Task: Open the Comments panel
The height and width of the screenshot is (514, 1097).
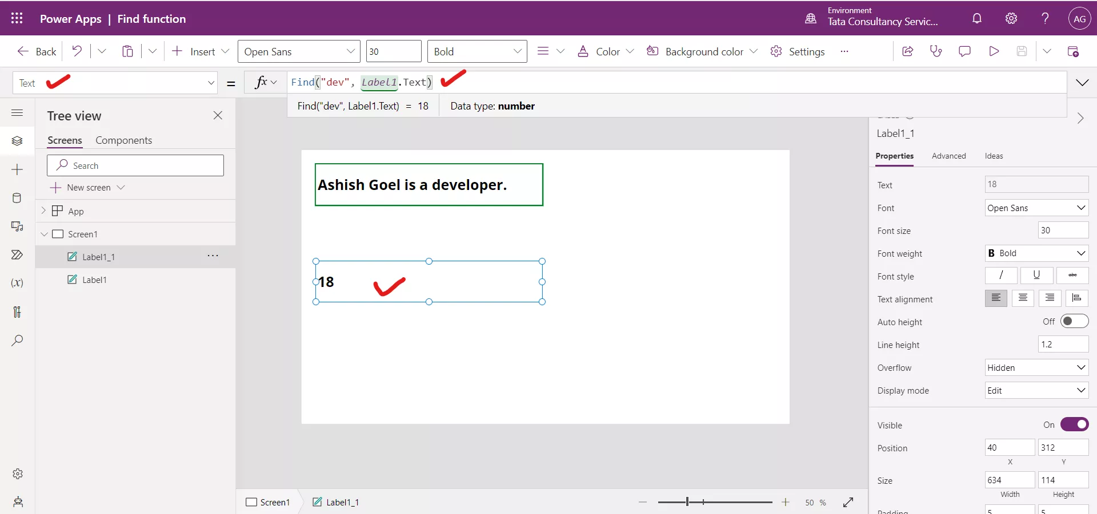Action: 965,51
